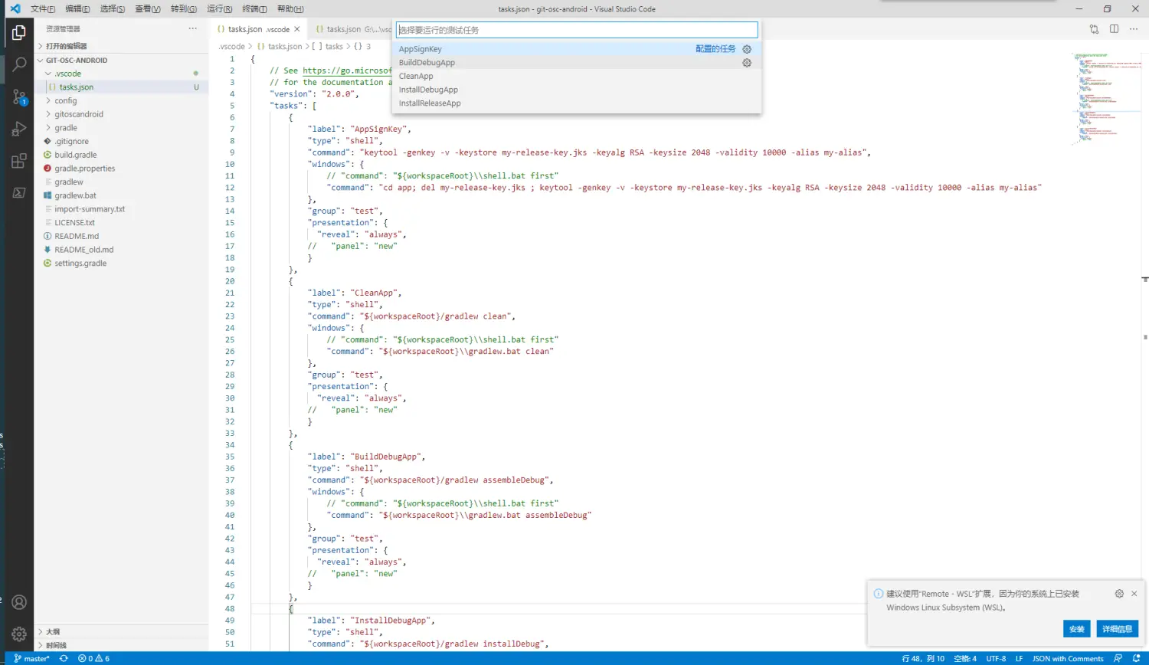Open the 运行(R) menu
Screen dimensions: 1149x665
pos(219,9)
